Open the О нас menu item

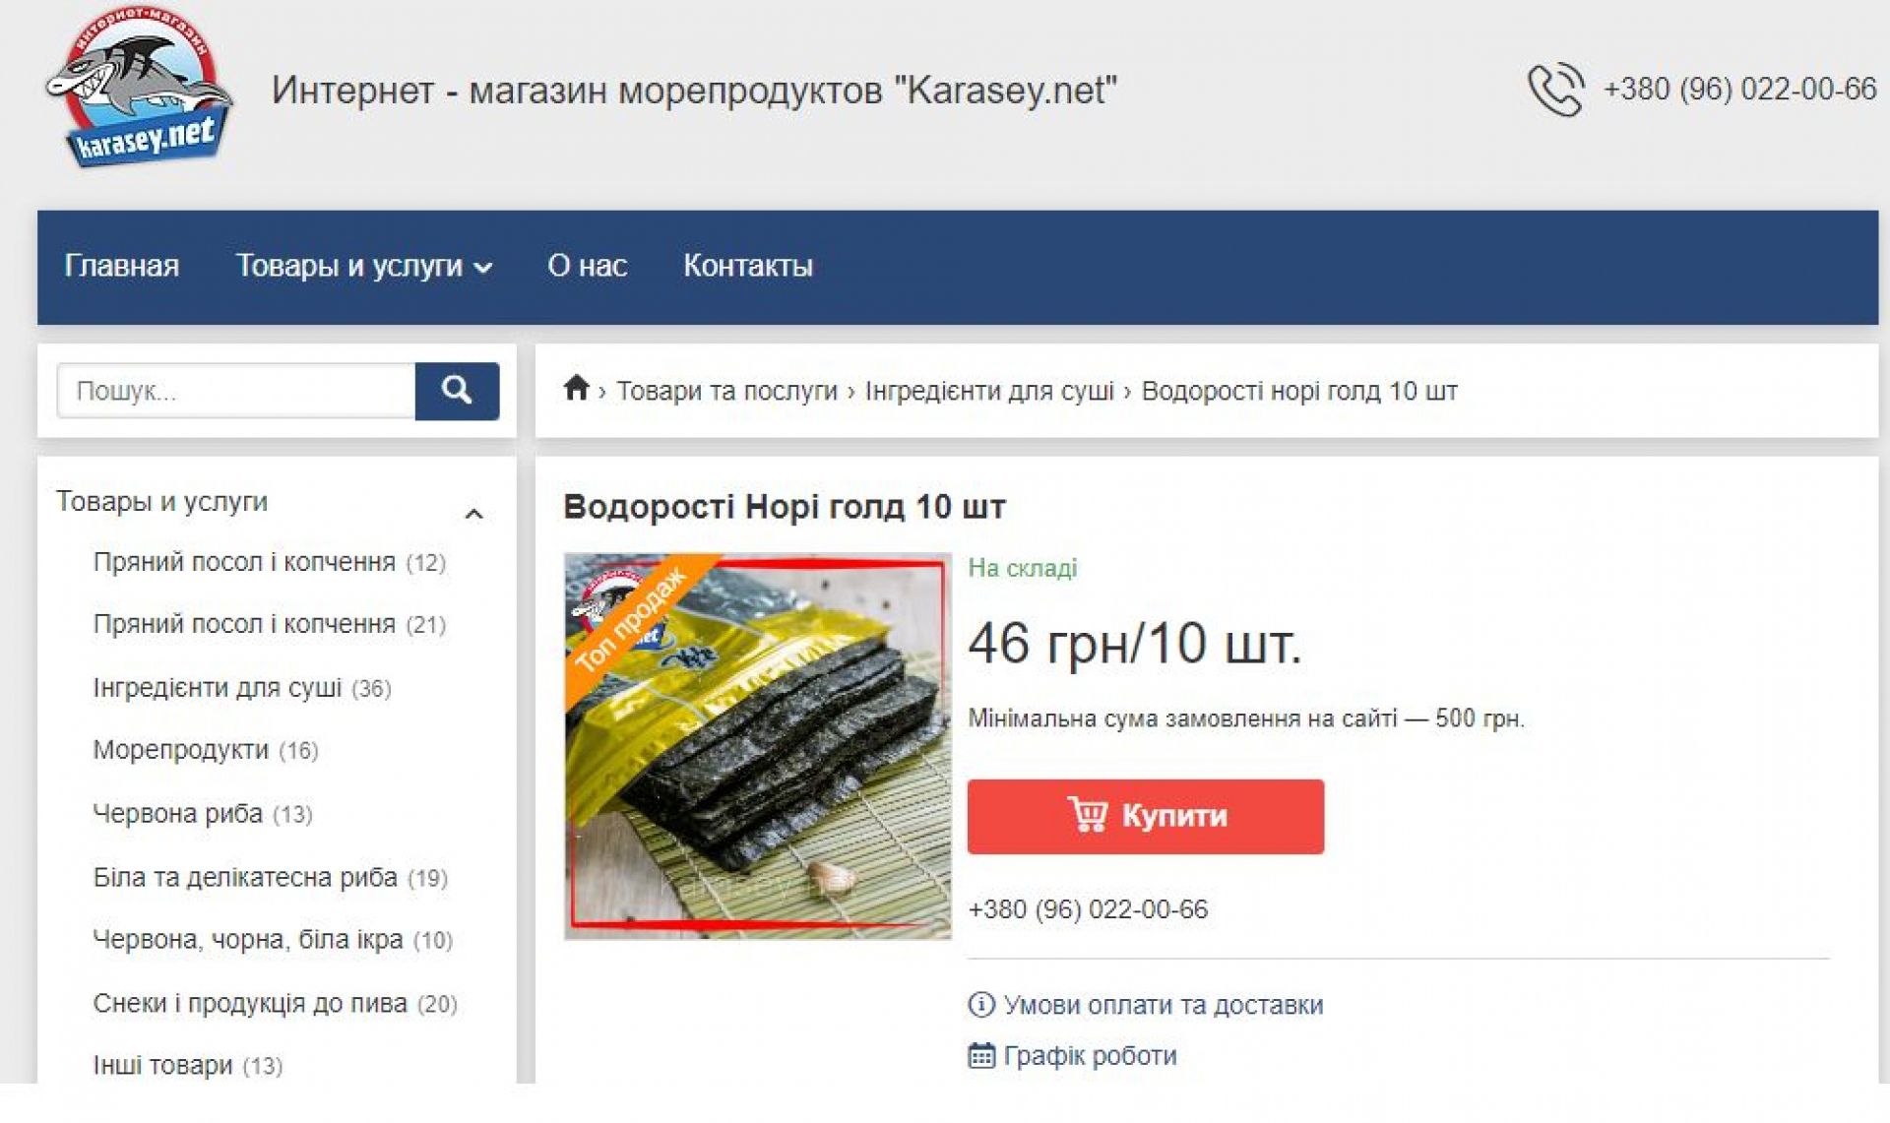[588, 266]
